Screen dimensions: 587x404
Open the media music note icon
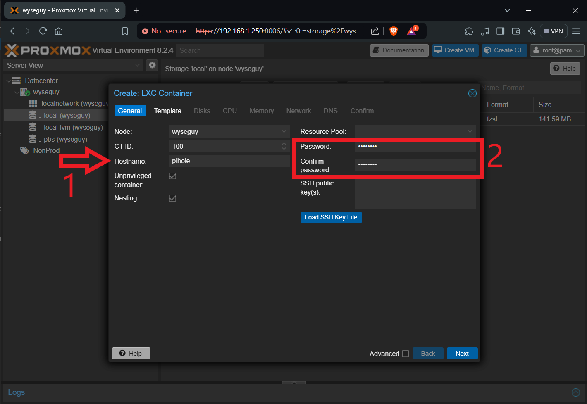[485, 31]
